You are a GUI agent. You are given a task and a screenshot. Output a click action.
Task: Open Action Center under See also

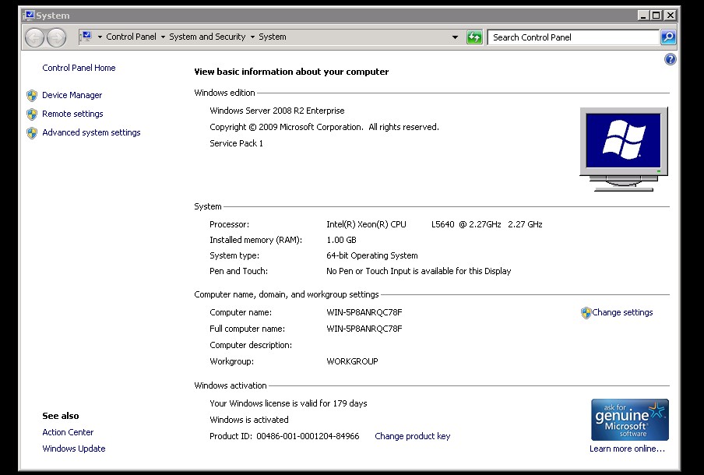click(x=68, y=432)
